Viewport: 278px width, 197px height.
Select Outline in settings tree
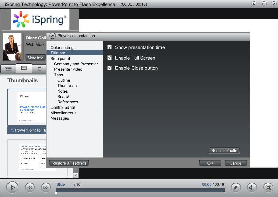pos(64,80)
